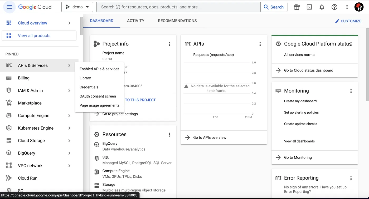Select Page usage agreements menu item
The height and width of the screenshot is (199, 369).
tap(99, 105)
